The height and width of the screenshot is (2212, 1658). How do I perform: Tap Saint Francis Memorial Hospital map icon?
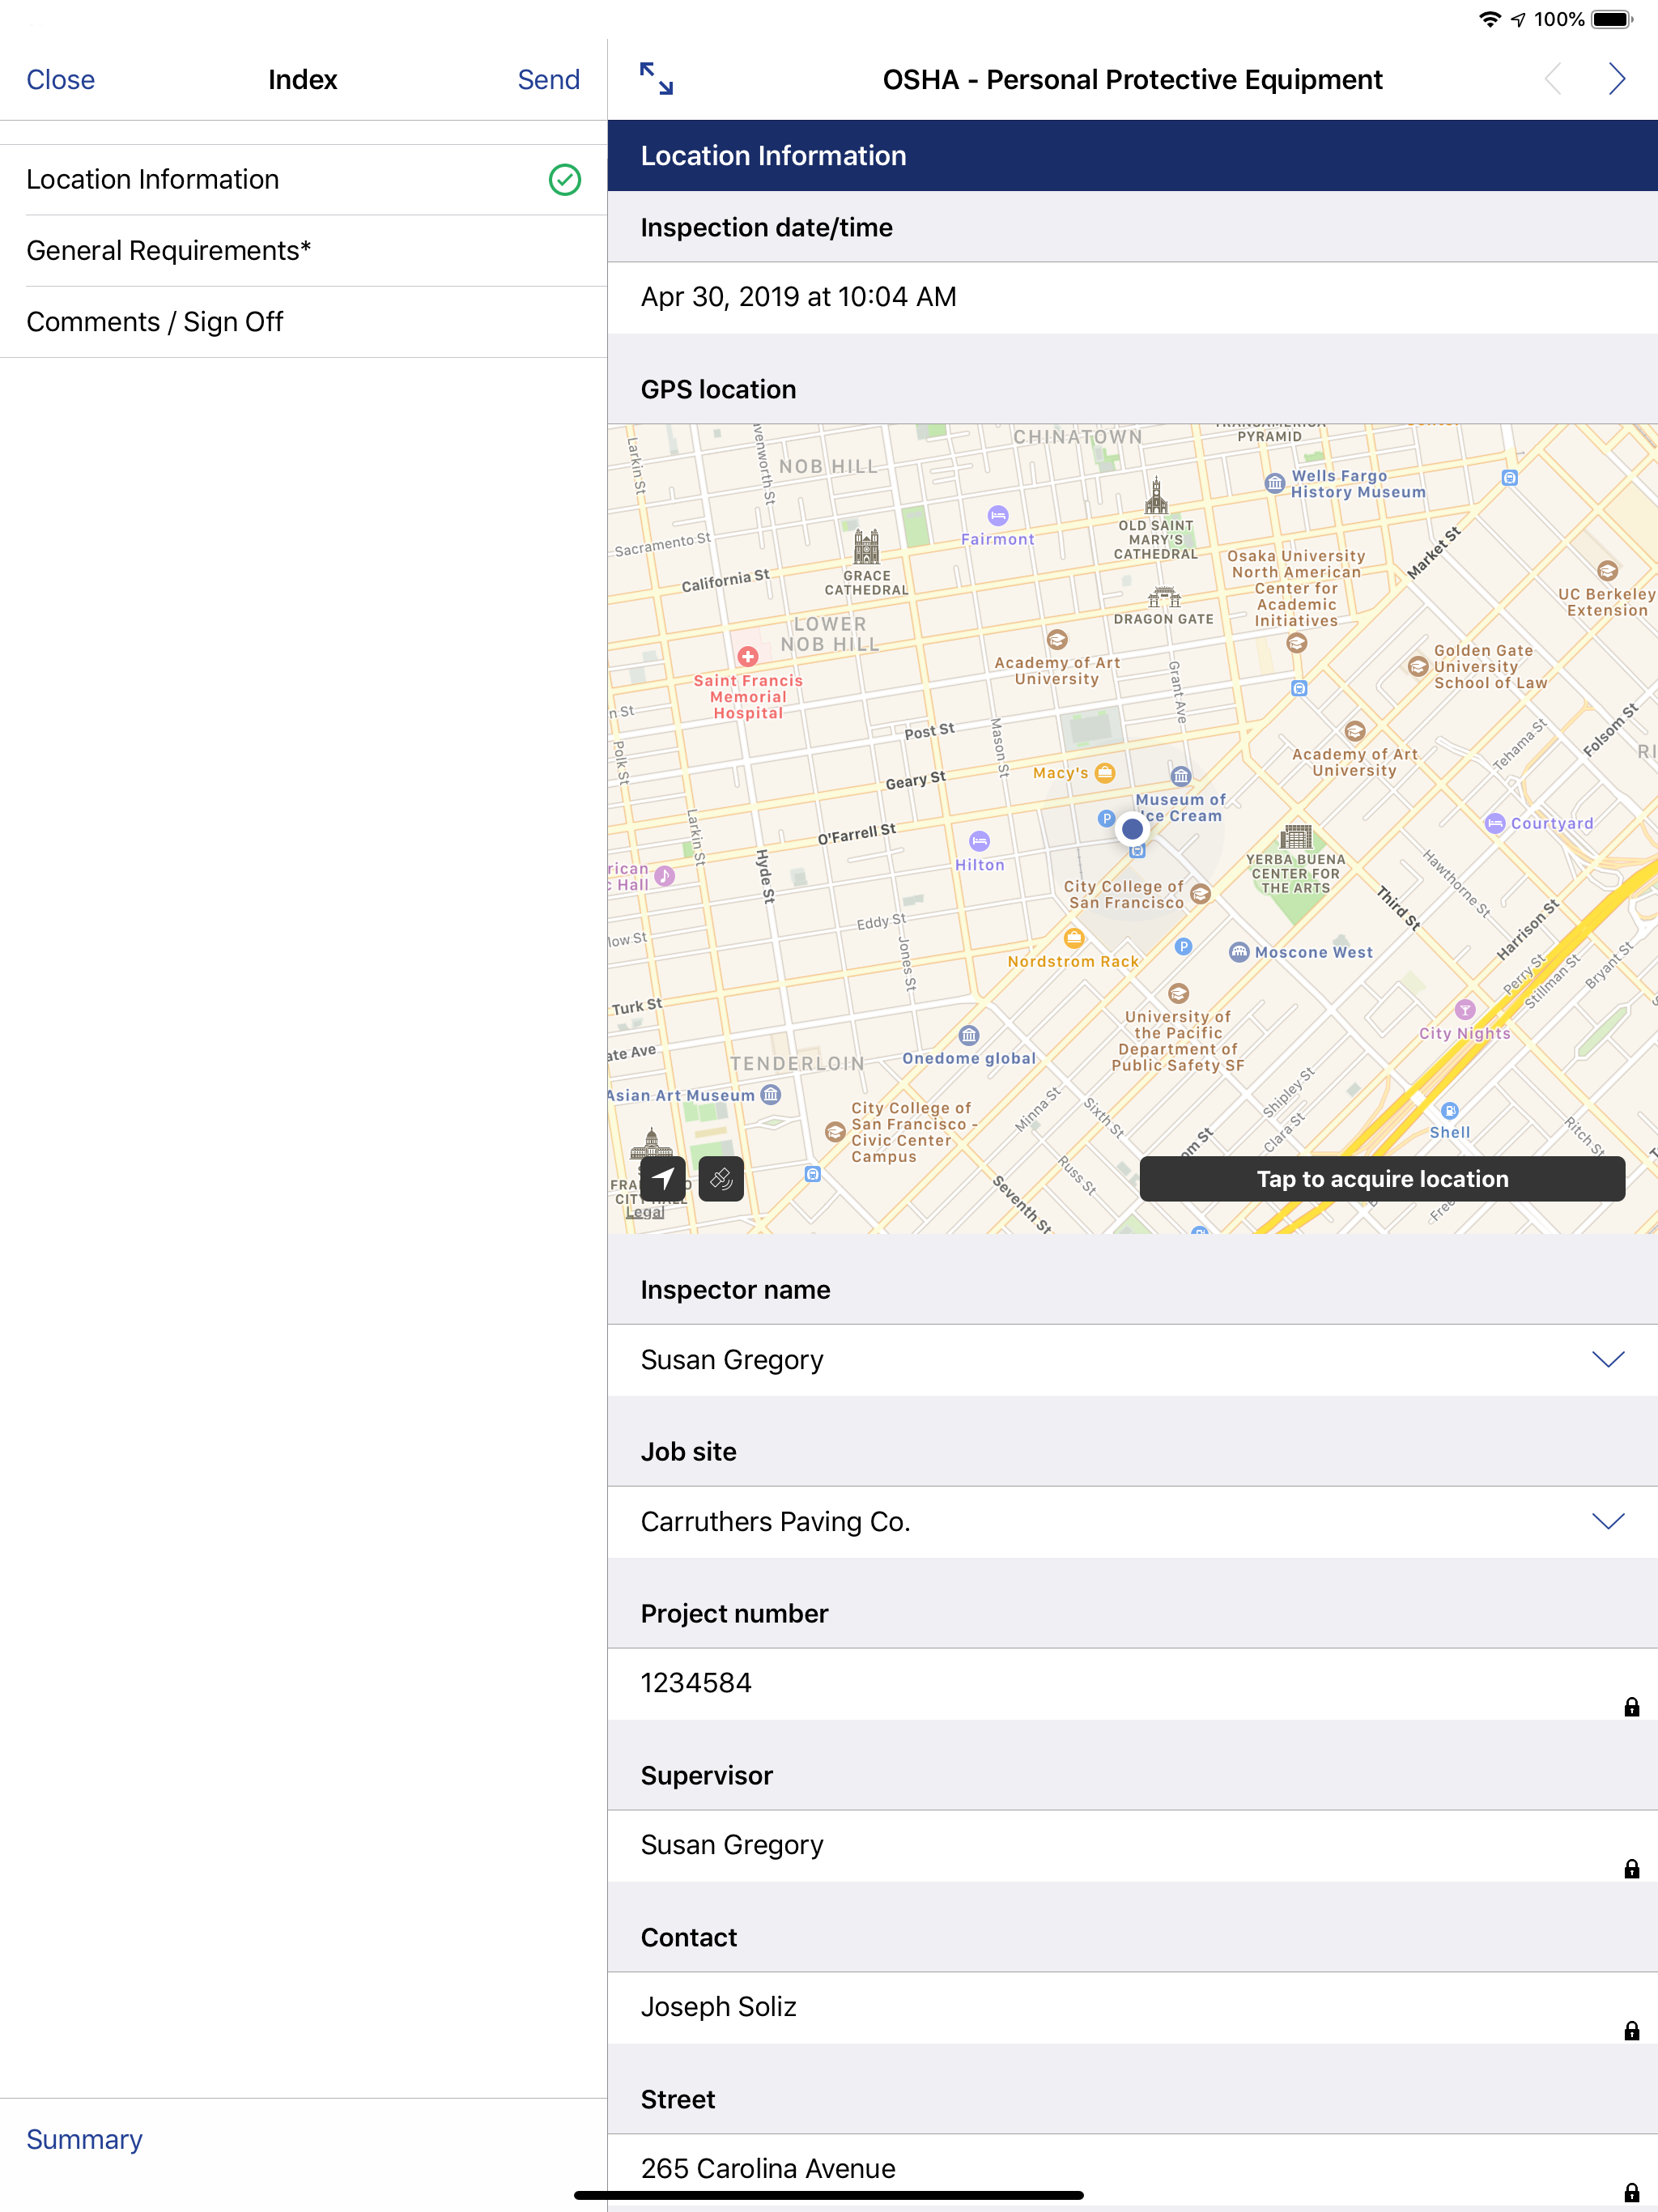click(748, 657)
